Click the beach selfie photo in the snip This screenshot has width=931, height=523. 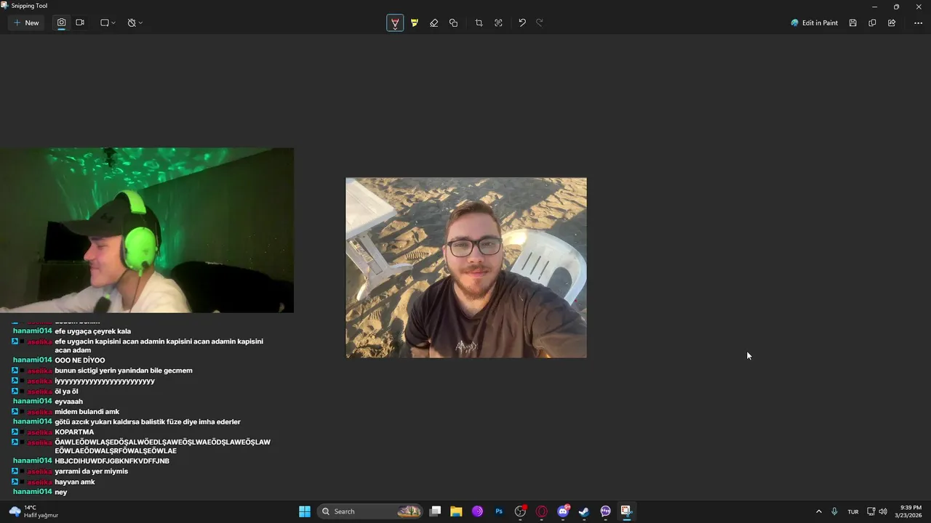pyautogui.click(x=466, y=267)
